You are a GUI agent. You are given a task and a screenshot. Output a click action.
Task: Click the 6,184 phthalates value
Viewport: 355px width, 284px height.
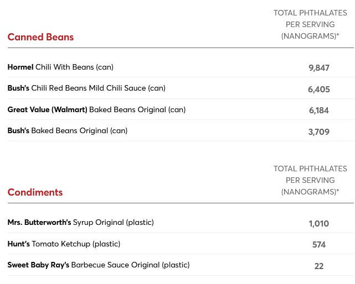coord(319,111)
